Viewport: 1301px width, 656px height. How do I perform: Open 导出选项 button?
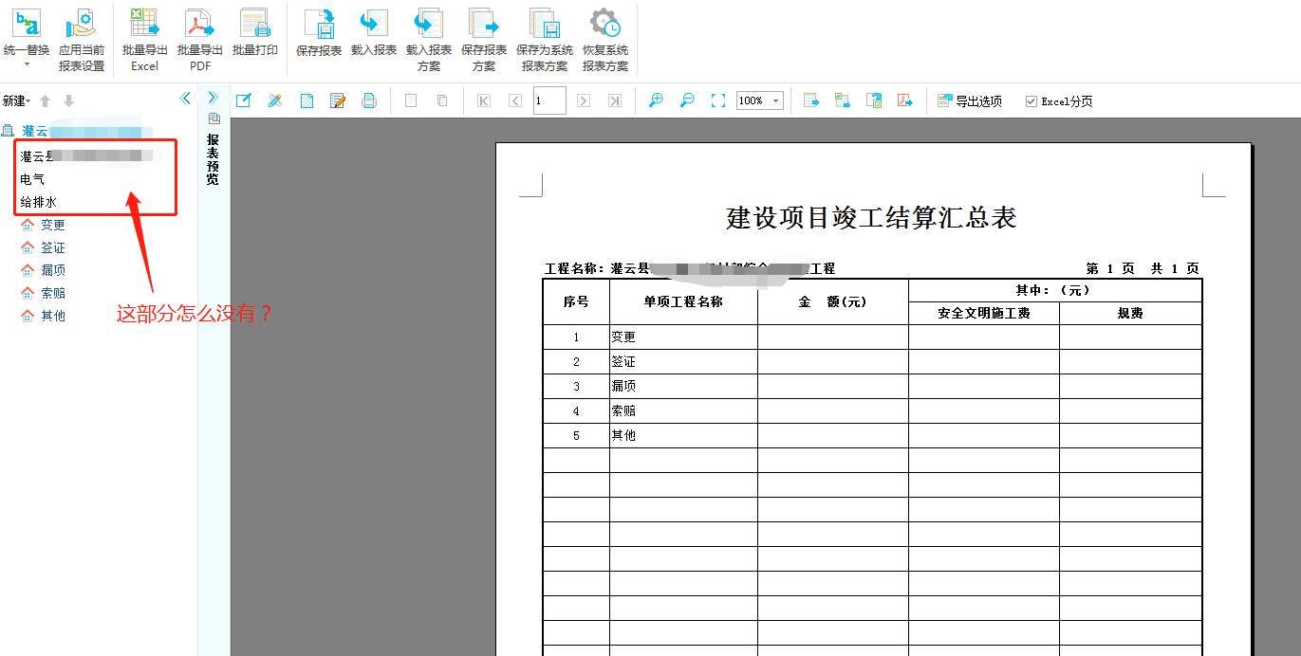(x=970, y=100)
